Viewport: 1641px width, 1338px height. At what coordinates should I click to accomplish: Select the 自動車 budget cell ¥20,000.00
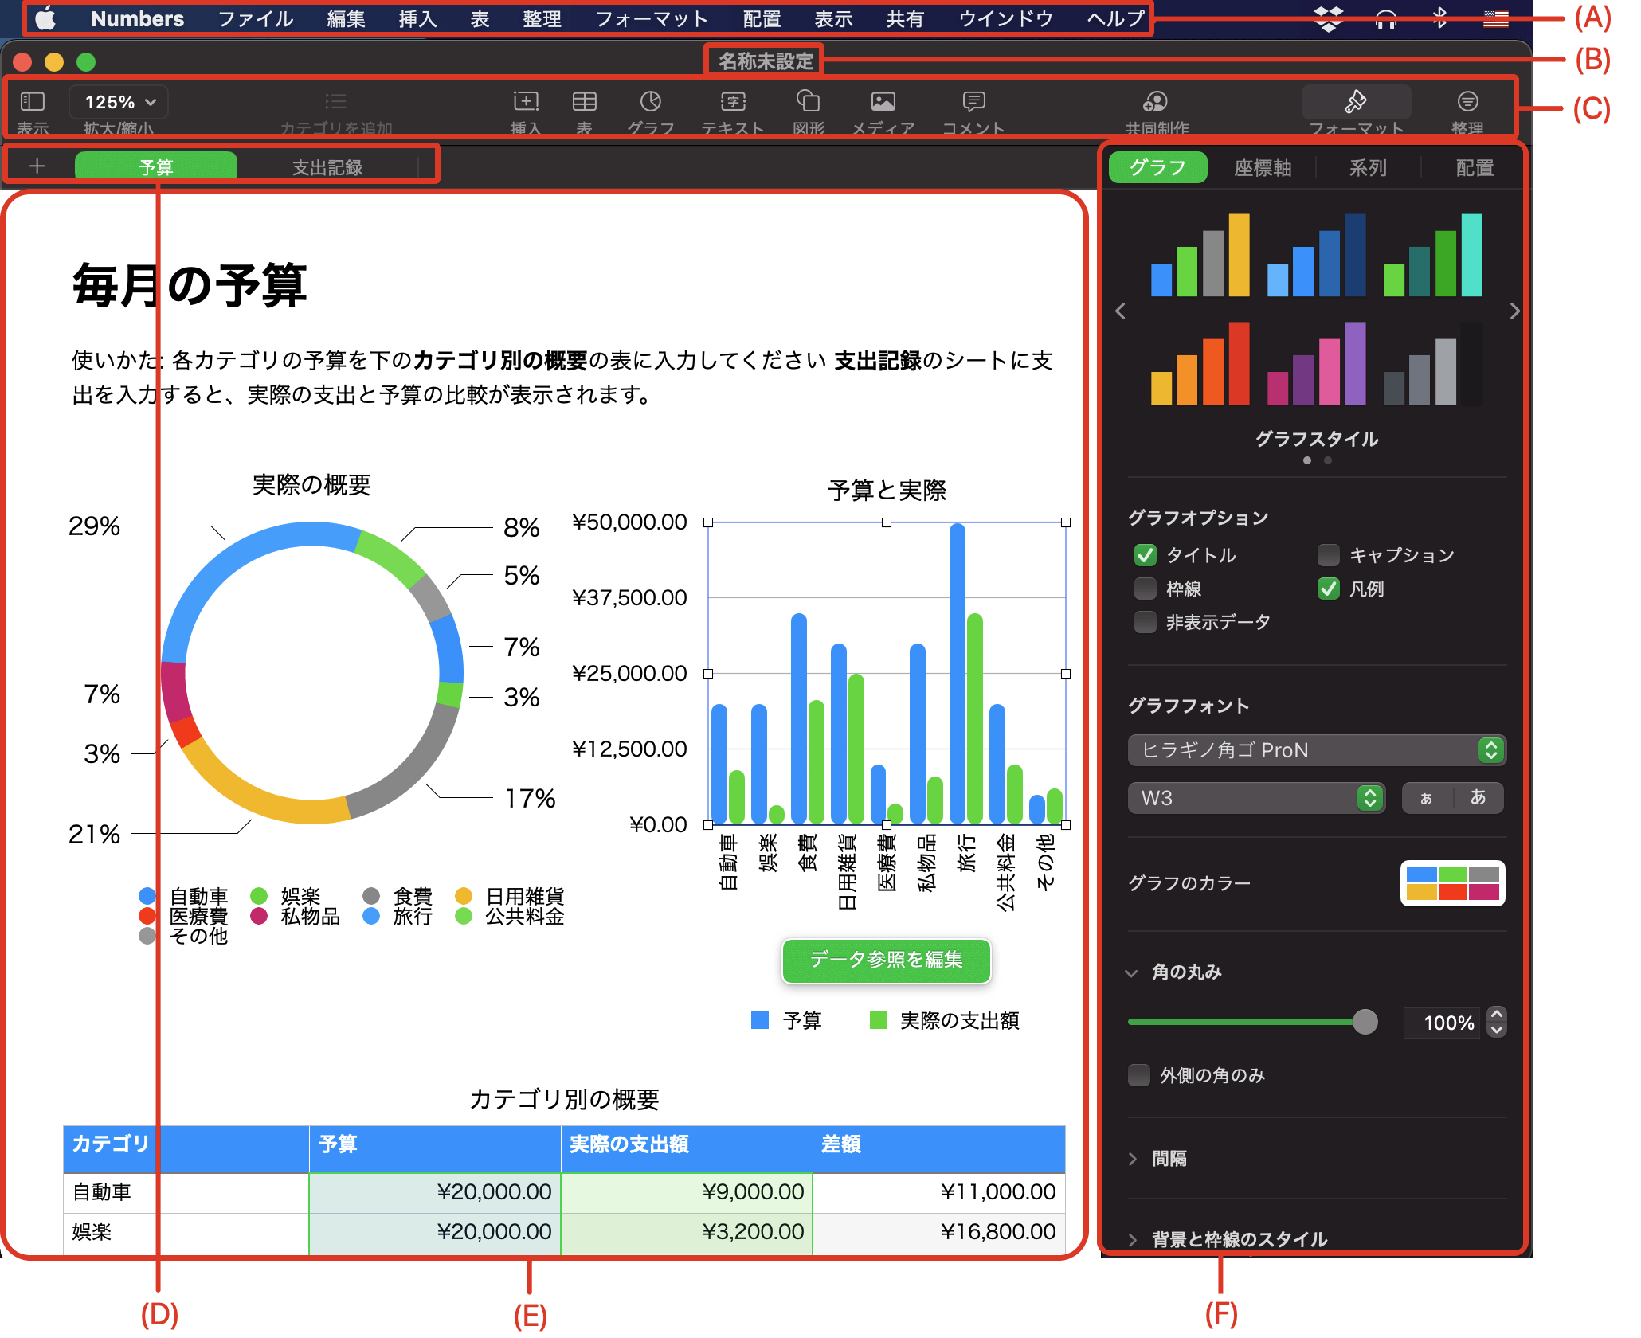point(435,1192)
